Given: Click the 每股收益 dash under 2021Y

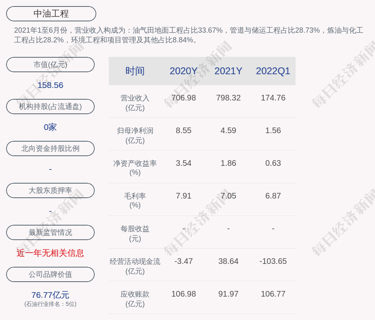Looking at the screenshot, I should [x=228, y=228].
